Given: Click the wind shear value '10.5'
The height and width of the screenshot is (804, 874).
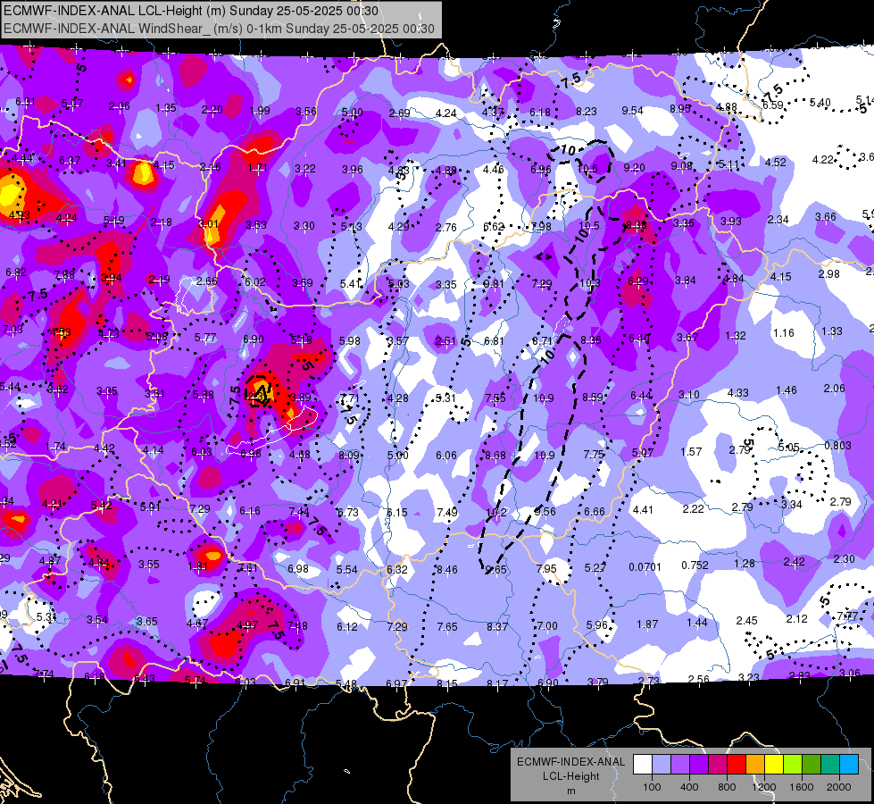Looking at the screenshot, I should pyautogui.click(x=589, y=226).
